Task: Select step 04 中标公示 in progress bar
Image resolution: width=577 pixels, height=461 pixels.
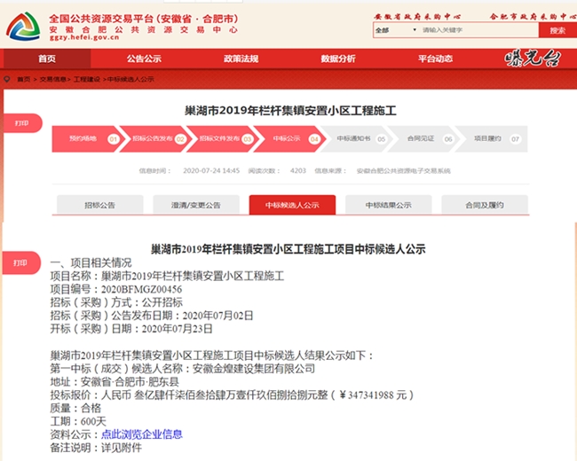Action: click(287, 139)
